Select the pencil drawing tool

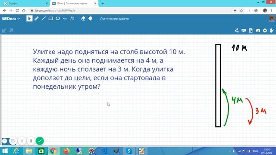point(36,19)
